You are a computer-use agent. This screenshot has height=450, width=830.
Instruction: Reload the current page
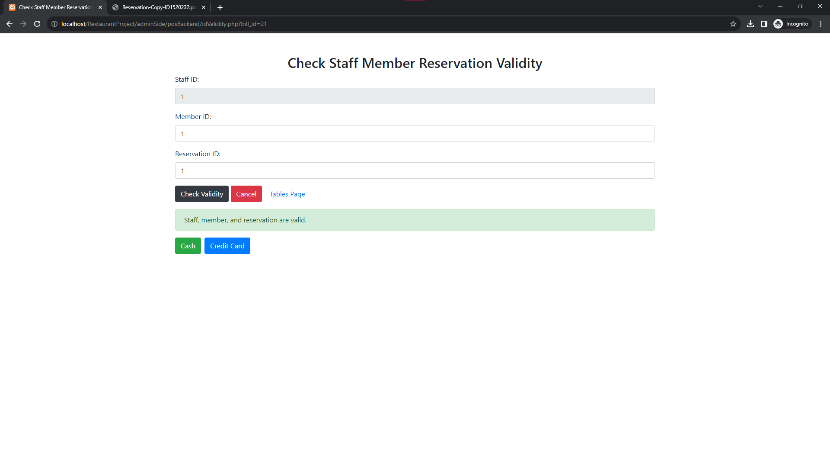tap(37, 24)
